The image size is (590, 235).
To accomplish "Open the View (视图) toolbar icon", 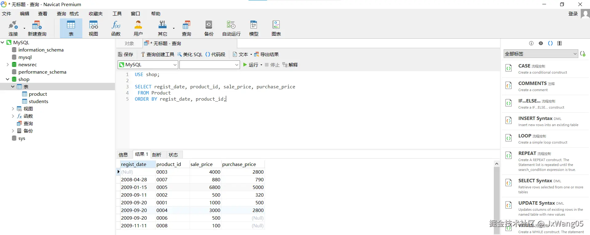I will [93, 28].
